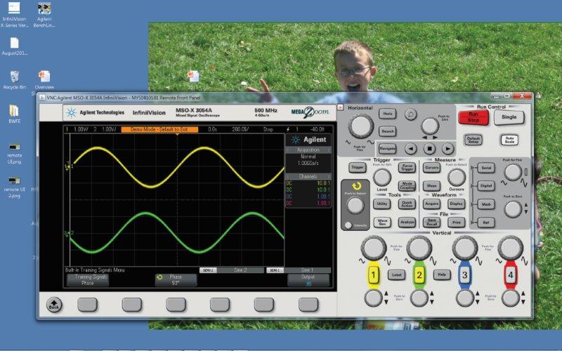The width and height of the screenshot is (562, 351).
Task: Open InfiniiVision X-Series desktop shortcut
Action: pos(14,15)
